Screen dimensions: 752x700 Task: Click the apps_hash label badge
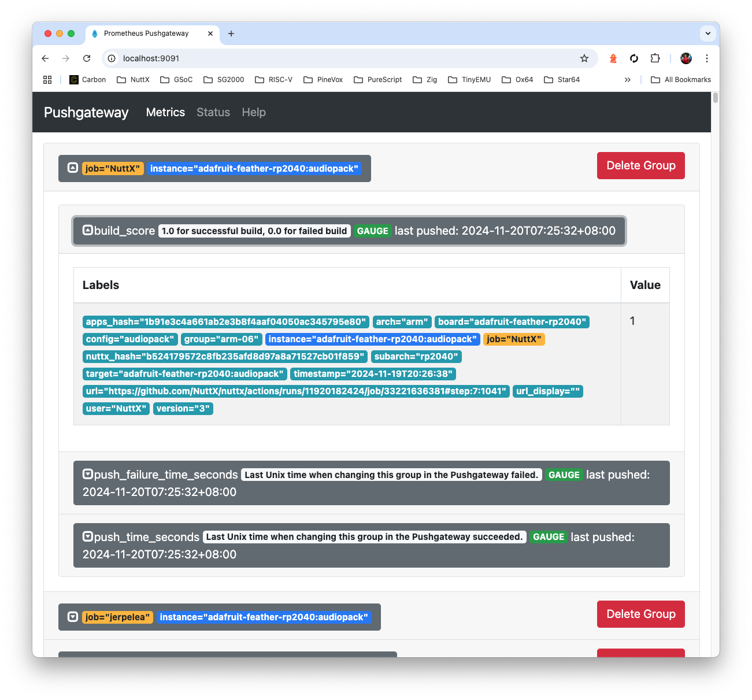pos(226,322)
